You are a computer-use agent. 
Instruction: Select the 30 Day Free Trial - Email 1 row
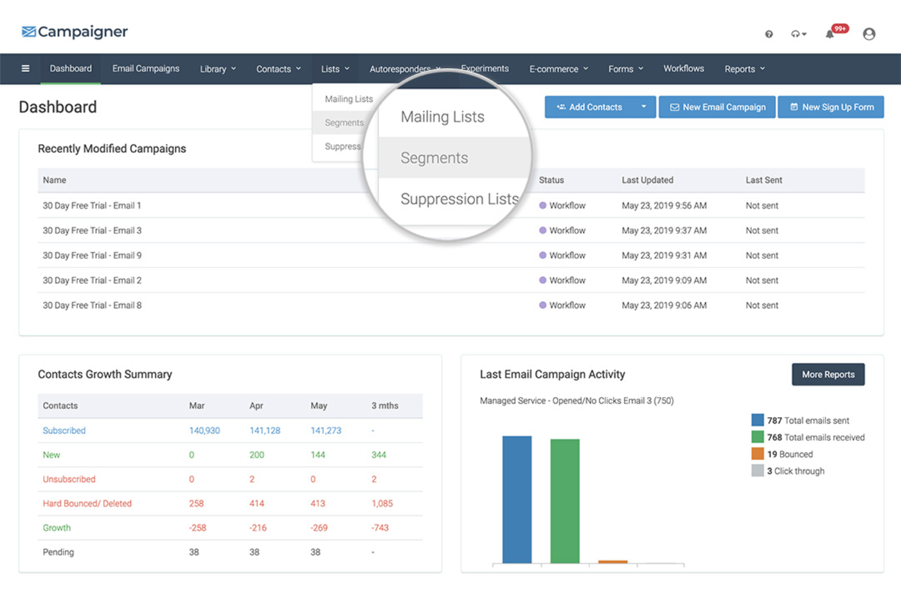point(91,205)
